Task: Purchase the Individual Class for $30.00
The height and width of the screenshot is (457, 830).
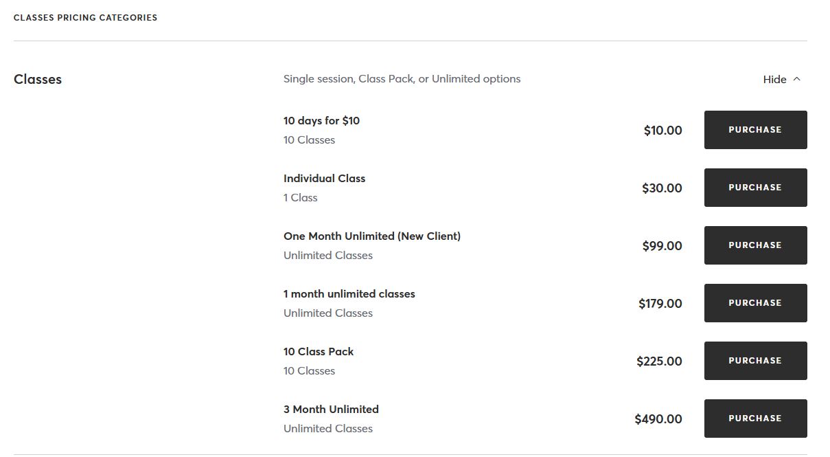Action: [755, 188]
